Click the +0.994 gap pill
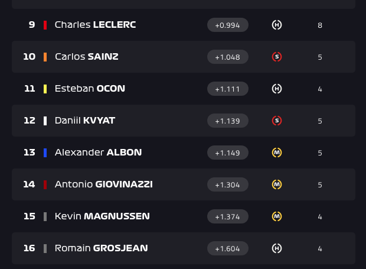This screenshot has width=366, height=269. (x=228, y=25)
